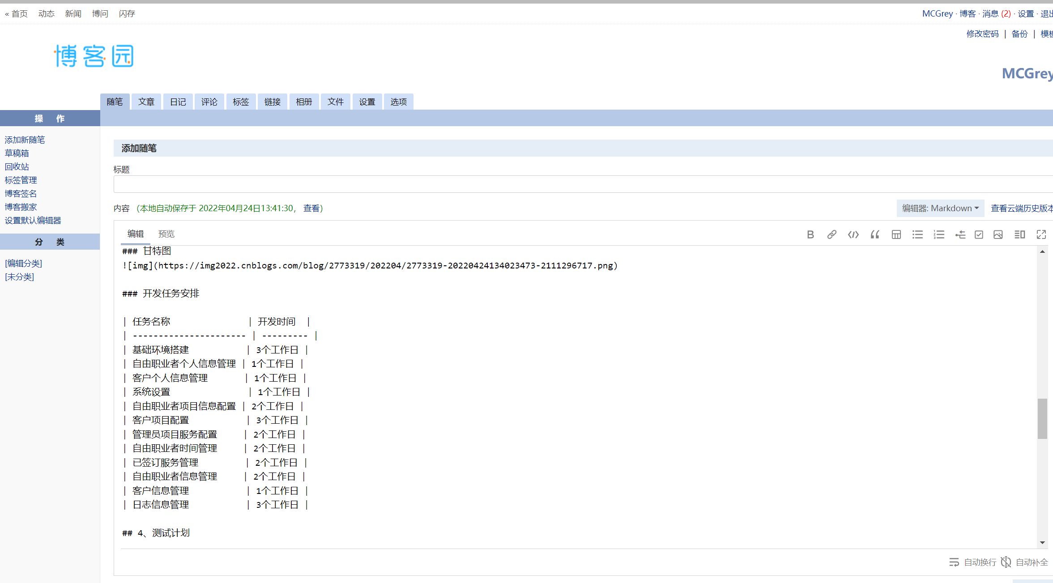Toggle 自动换行 auto line wrap

tap(973, 562)
